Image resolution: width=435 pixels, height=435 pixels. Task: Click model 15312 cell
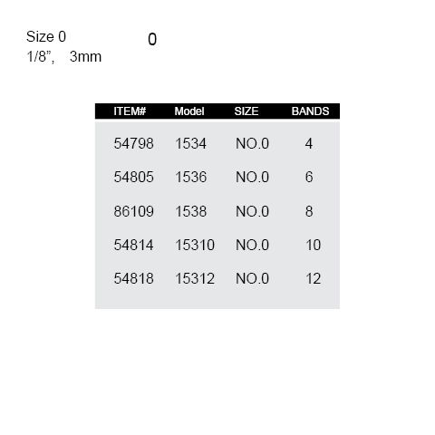coord(195,278)
